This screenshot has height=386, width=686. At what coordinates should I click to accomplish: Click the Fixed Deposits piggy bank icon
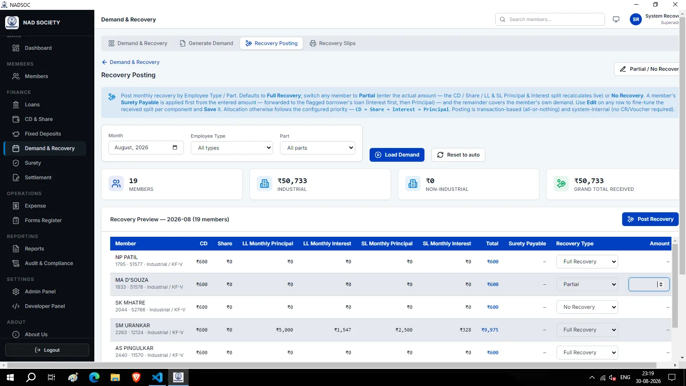pos(16,134)
